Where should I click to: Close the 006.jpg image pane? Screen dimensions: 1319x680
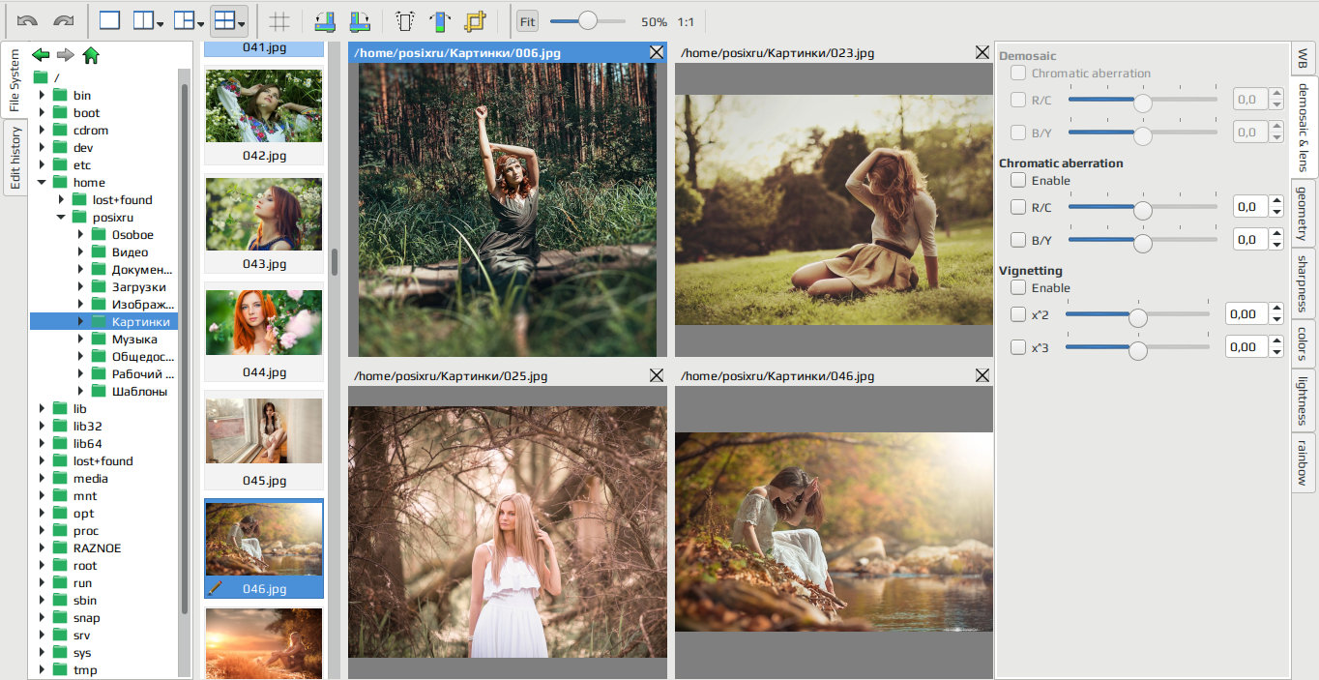[x=657, y=52]
